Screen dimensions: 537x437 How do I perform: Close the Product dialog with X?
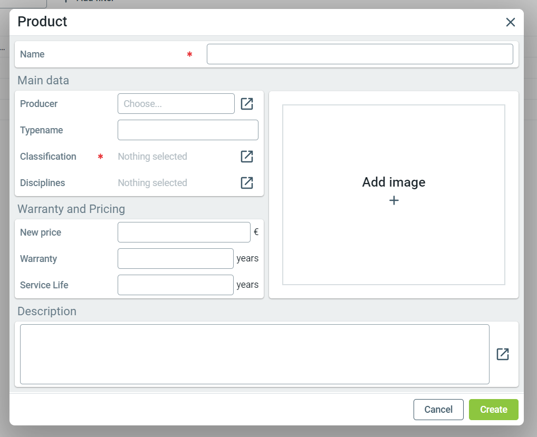point(510,22)
